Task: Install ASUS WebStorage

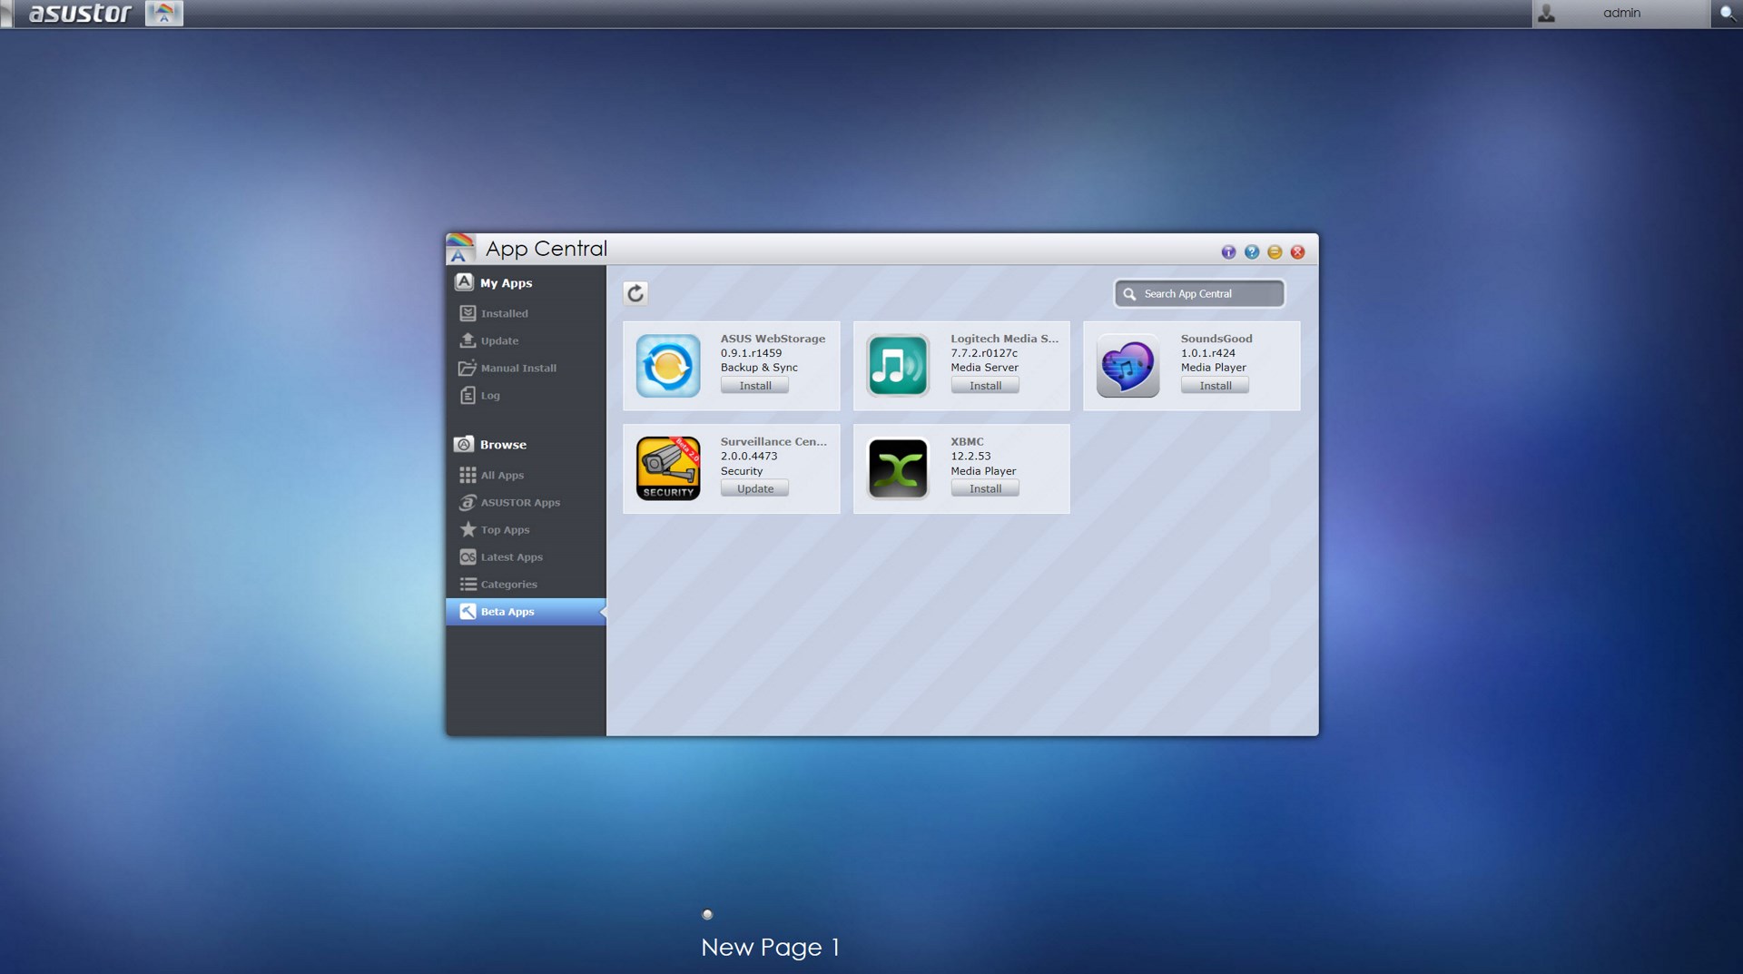Action: 754,386
